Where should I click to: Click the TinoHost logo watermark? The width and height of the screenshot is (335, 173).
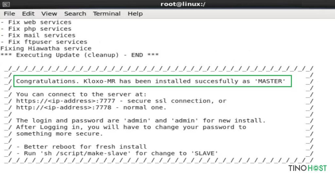tap(308, 168)
